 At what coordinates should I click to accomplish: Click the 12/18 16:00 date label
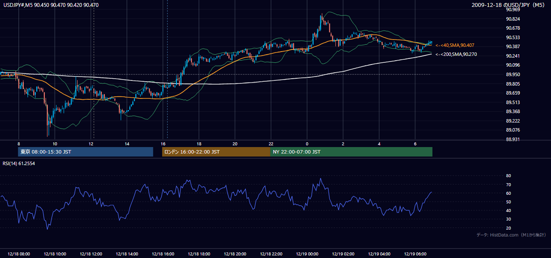[x=163, y=254]
